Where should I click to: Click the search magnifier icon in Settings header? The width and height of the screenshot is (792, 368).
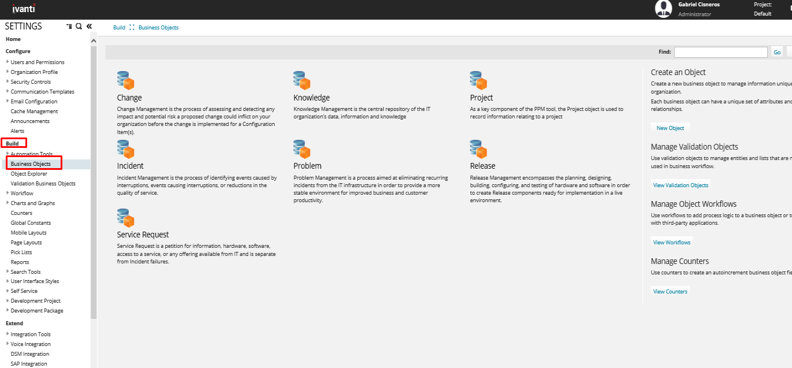coord(79,27)
